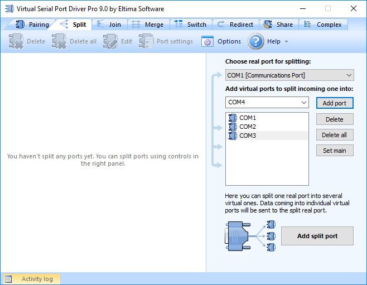This screenshot has width=367, height=285.
Task: Click the Share tab icon
Action: pos(268,25)
